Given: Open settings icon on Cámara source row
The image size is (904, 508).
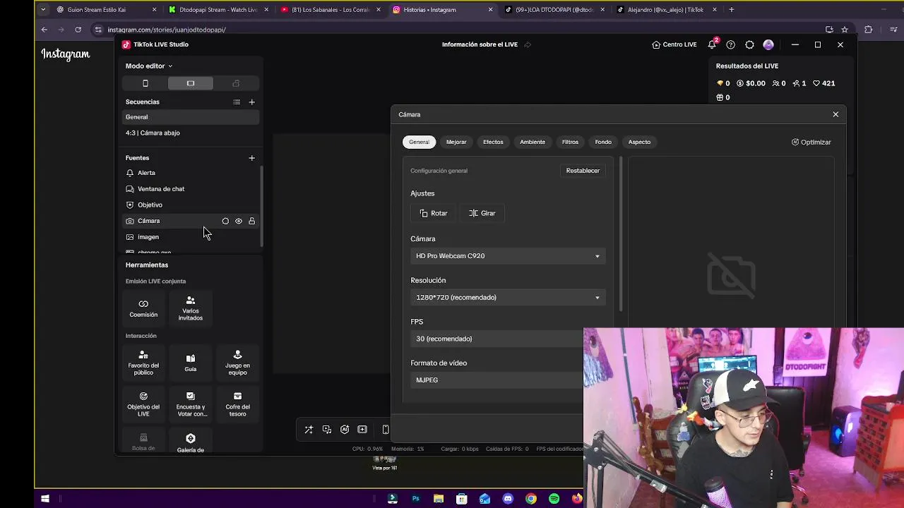Looking at the screenshot, I should tap(225, 221).
